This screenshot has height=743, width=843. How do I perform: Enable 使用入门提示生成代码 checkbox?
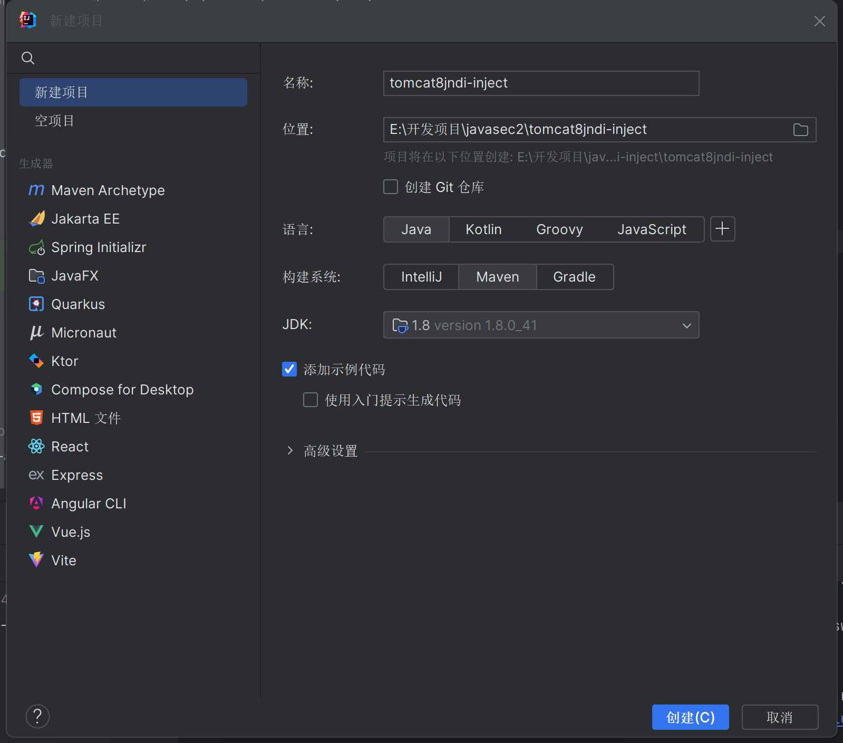(311, 400)
